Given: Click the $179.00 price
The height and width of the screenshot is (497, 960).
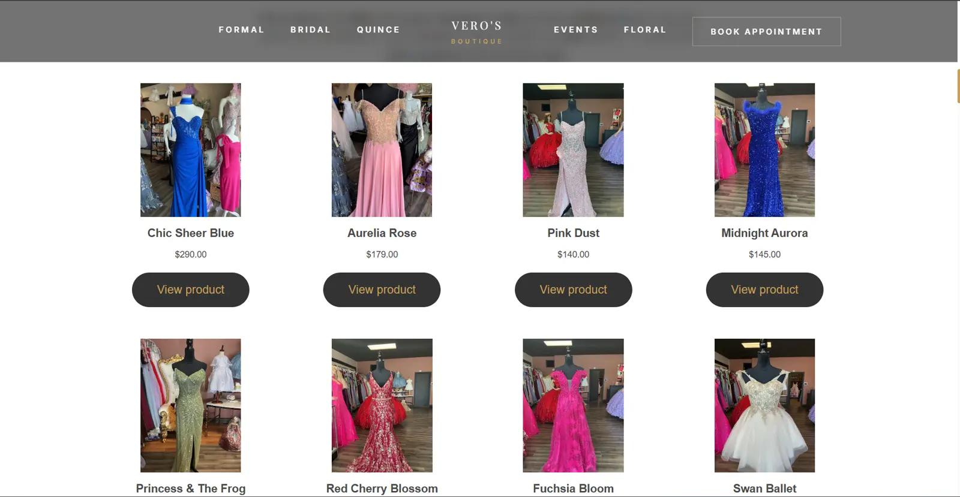Looking at the screenshot, I should click(x=382, y=254).
